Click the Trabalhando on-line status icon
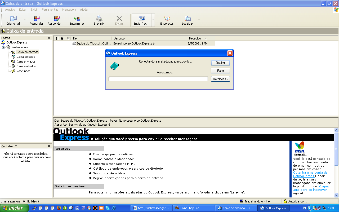This screenshot has height=212, width=339. (241, 201)
